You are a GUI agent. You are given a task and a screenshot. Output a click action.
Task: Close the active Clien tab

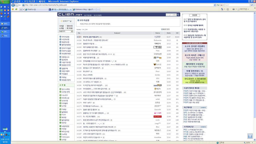click(70, 9)
